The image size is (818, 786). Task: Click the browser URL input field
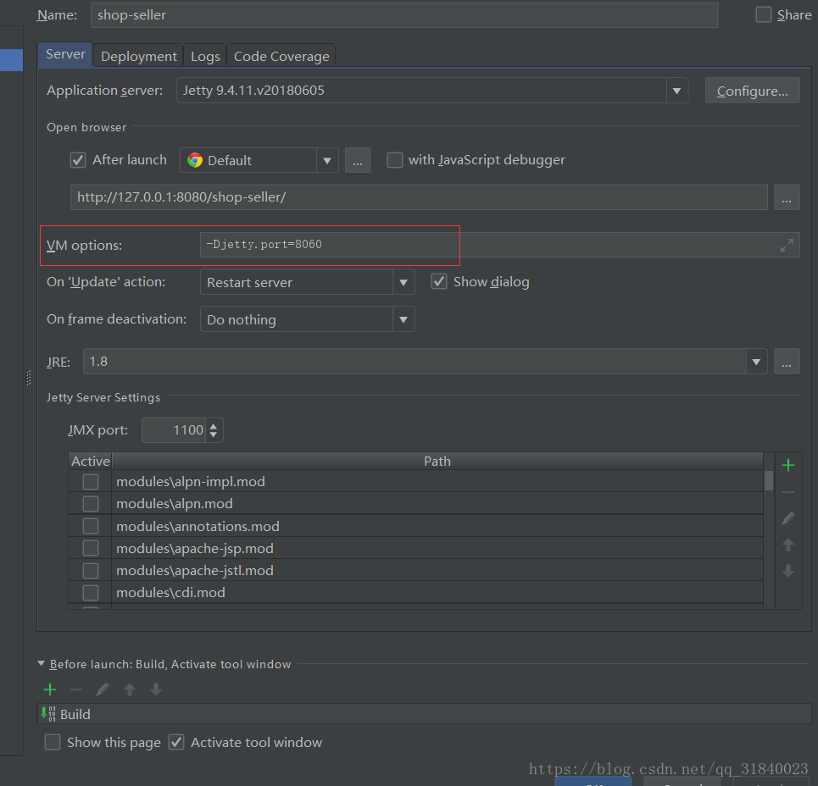coord(419,197)
